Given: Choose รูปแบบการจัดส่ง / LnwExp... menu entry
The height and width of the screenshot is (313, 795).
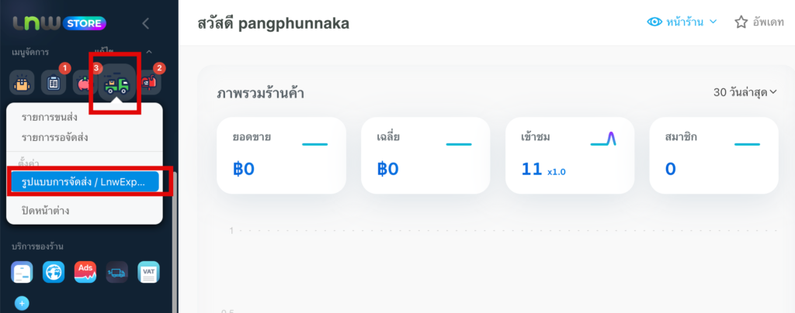Looking at the screenshot, I should [84, 182].
